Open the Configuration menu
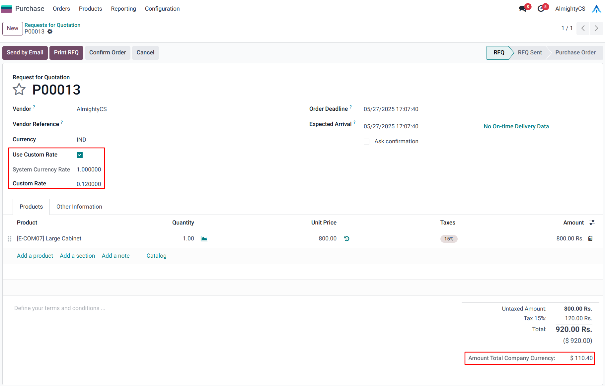Viewport: 605px width, 386px height. pos(162,9)
